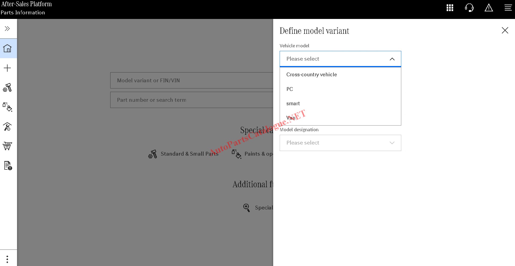Open the Home icon in sidebar
The height and width of the screenshot is (266, 515).
pos(7,48)
